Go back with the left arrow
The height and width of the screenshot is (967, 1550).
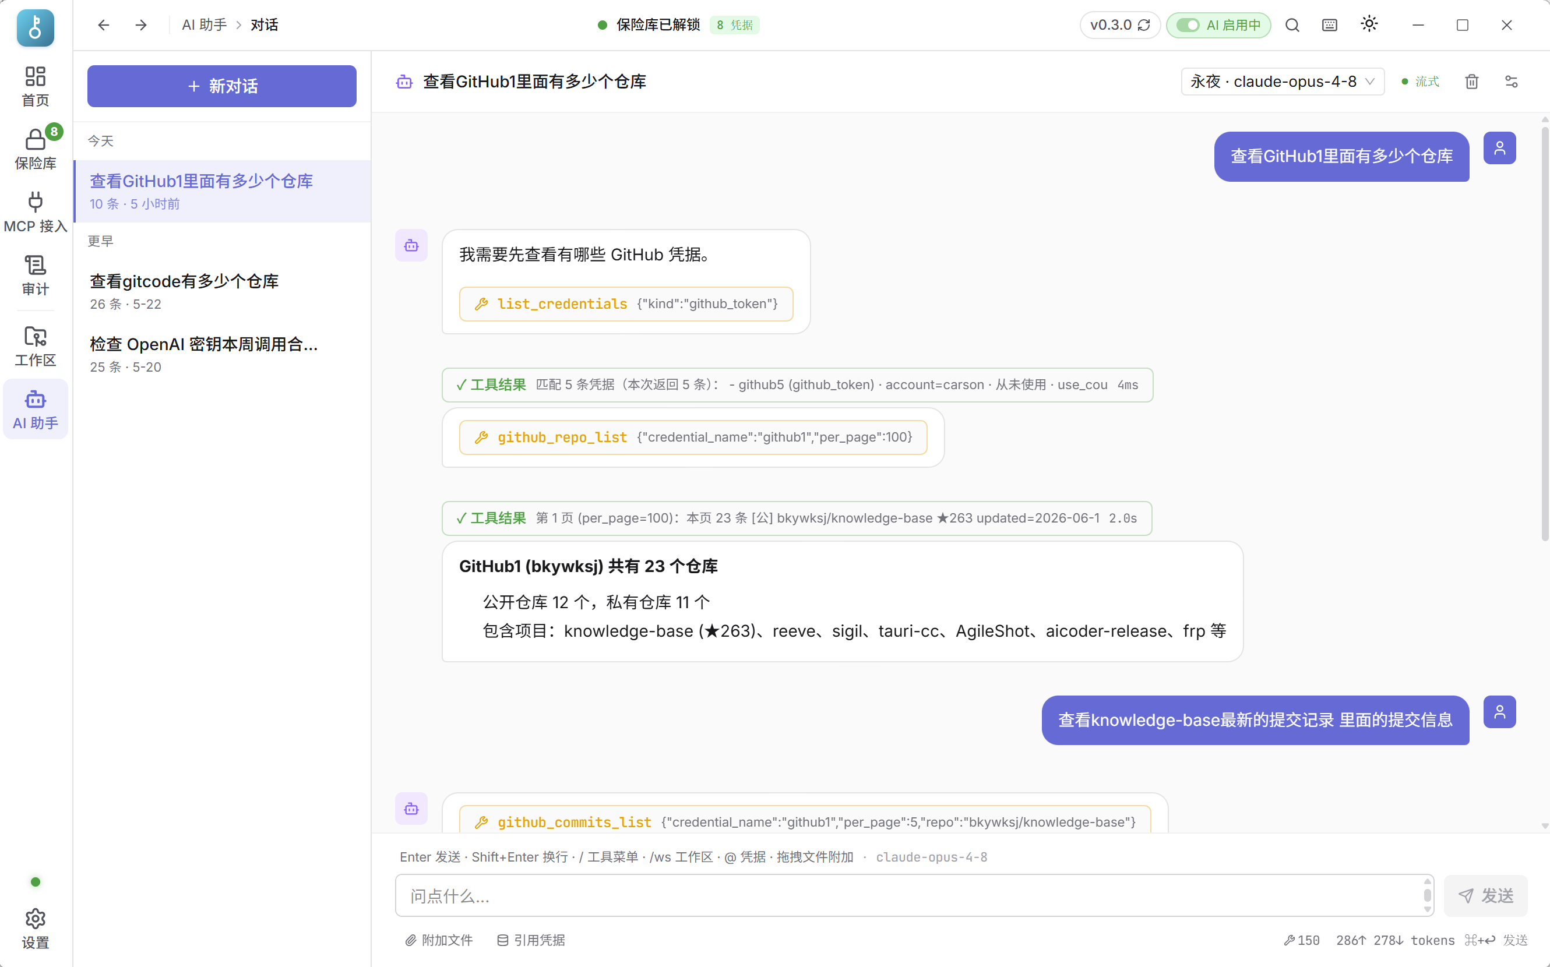click(104, 25)
